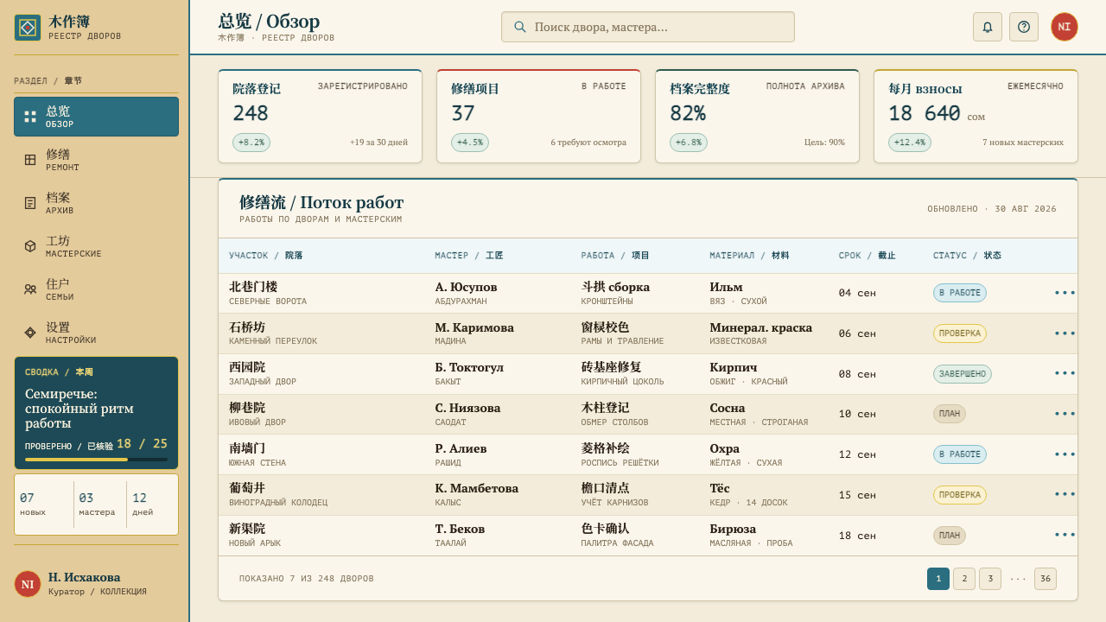
Task: Click current page 1 button
Action: (x=938, y=579)
